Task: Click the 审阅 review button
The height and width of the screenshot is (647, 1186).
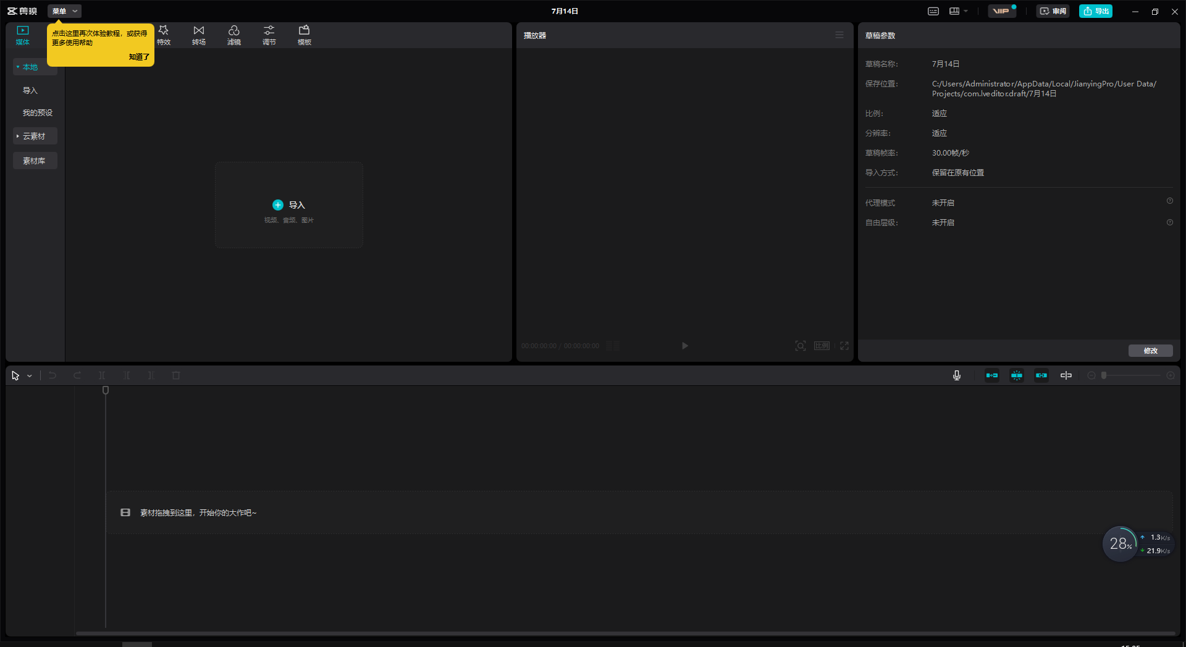Action: point(1053,11)
